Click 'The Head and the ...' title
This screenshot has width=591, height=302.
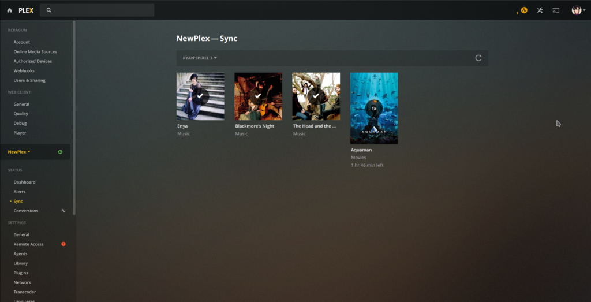(x=315, y=126)
